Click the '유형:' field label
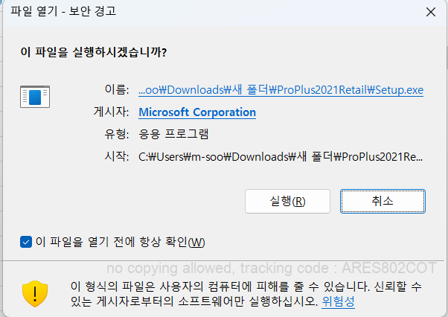448x317 pixels. (x=117, y=134)
